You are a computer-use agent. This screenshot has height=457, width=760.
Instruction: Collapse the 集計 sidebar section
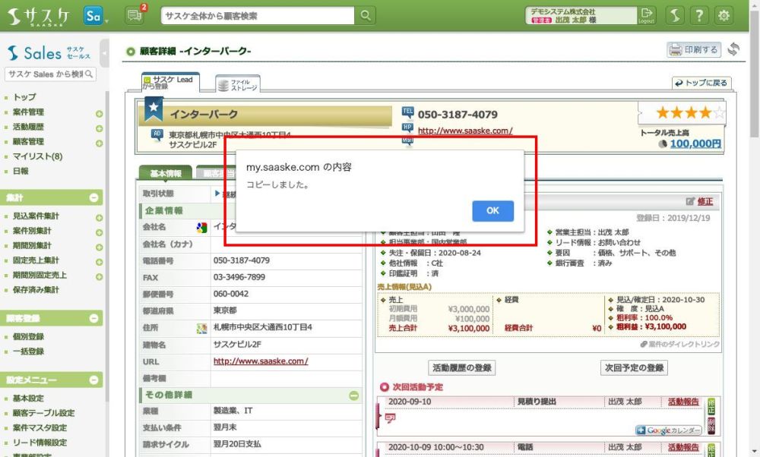pos(94,197)
